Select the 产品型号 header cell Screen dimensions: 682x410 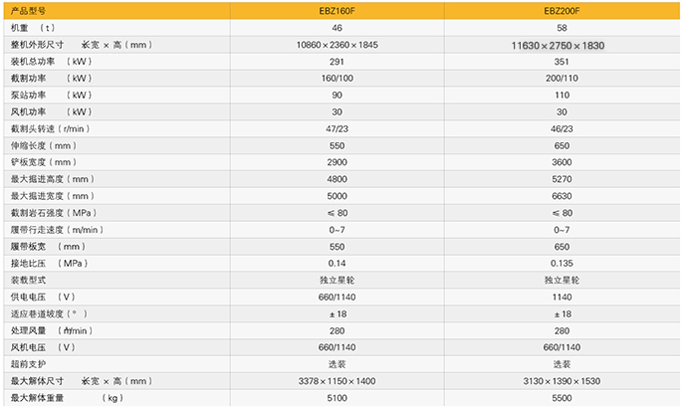pos(26,11)
